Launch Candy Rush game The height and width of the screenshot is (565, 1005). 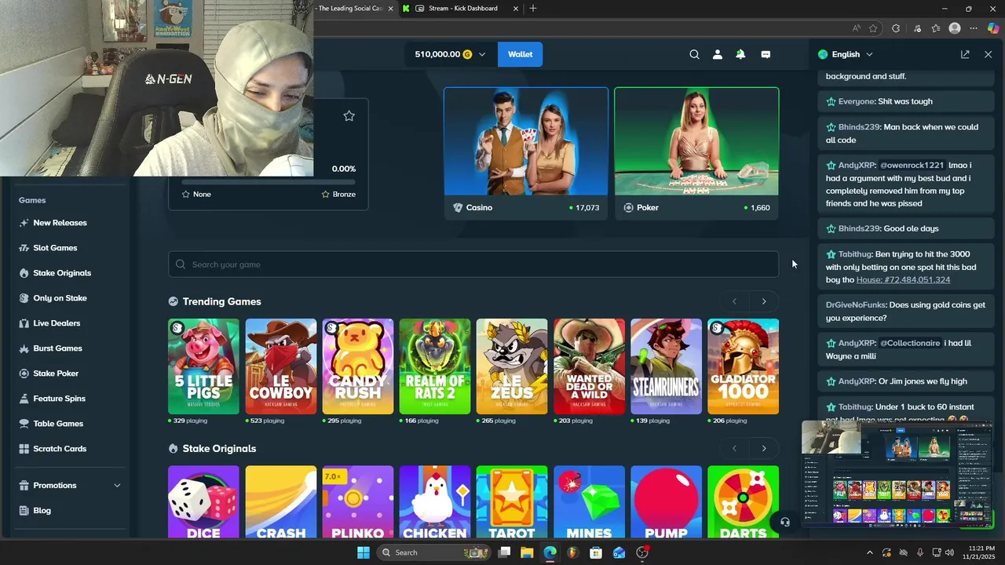(357, 366)
